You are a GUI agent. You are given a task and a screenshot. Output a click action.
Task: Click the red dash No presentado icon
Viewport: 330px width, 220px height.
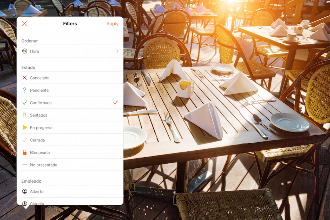(24, 165)
